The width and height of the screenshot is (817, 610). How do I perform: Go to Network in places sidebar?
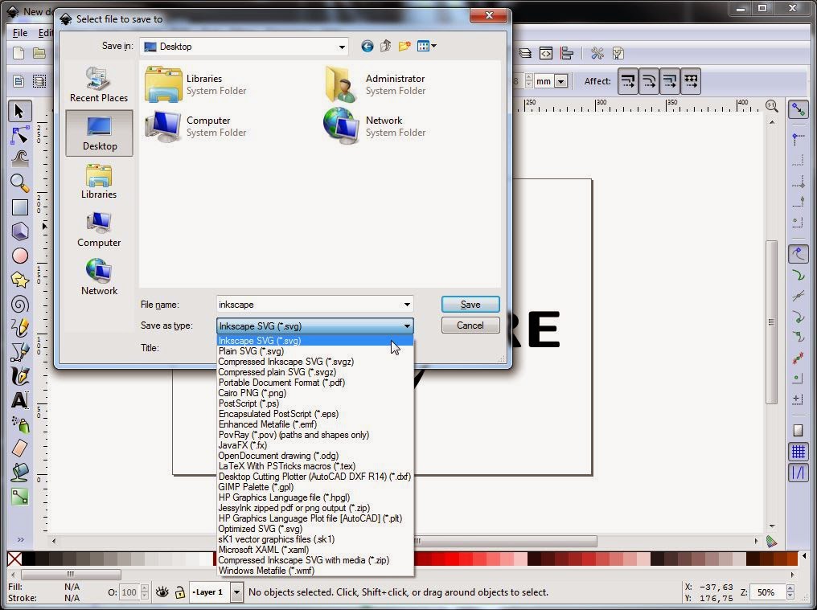click(99, 277)
